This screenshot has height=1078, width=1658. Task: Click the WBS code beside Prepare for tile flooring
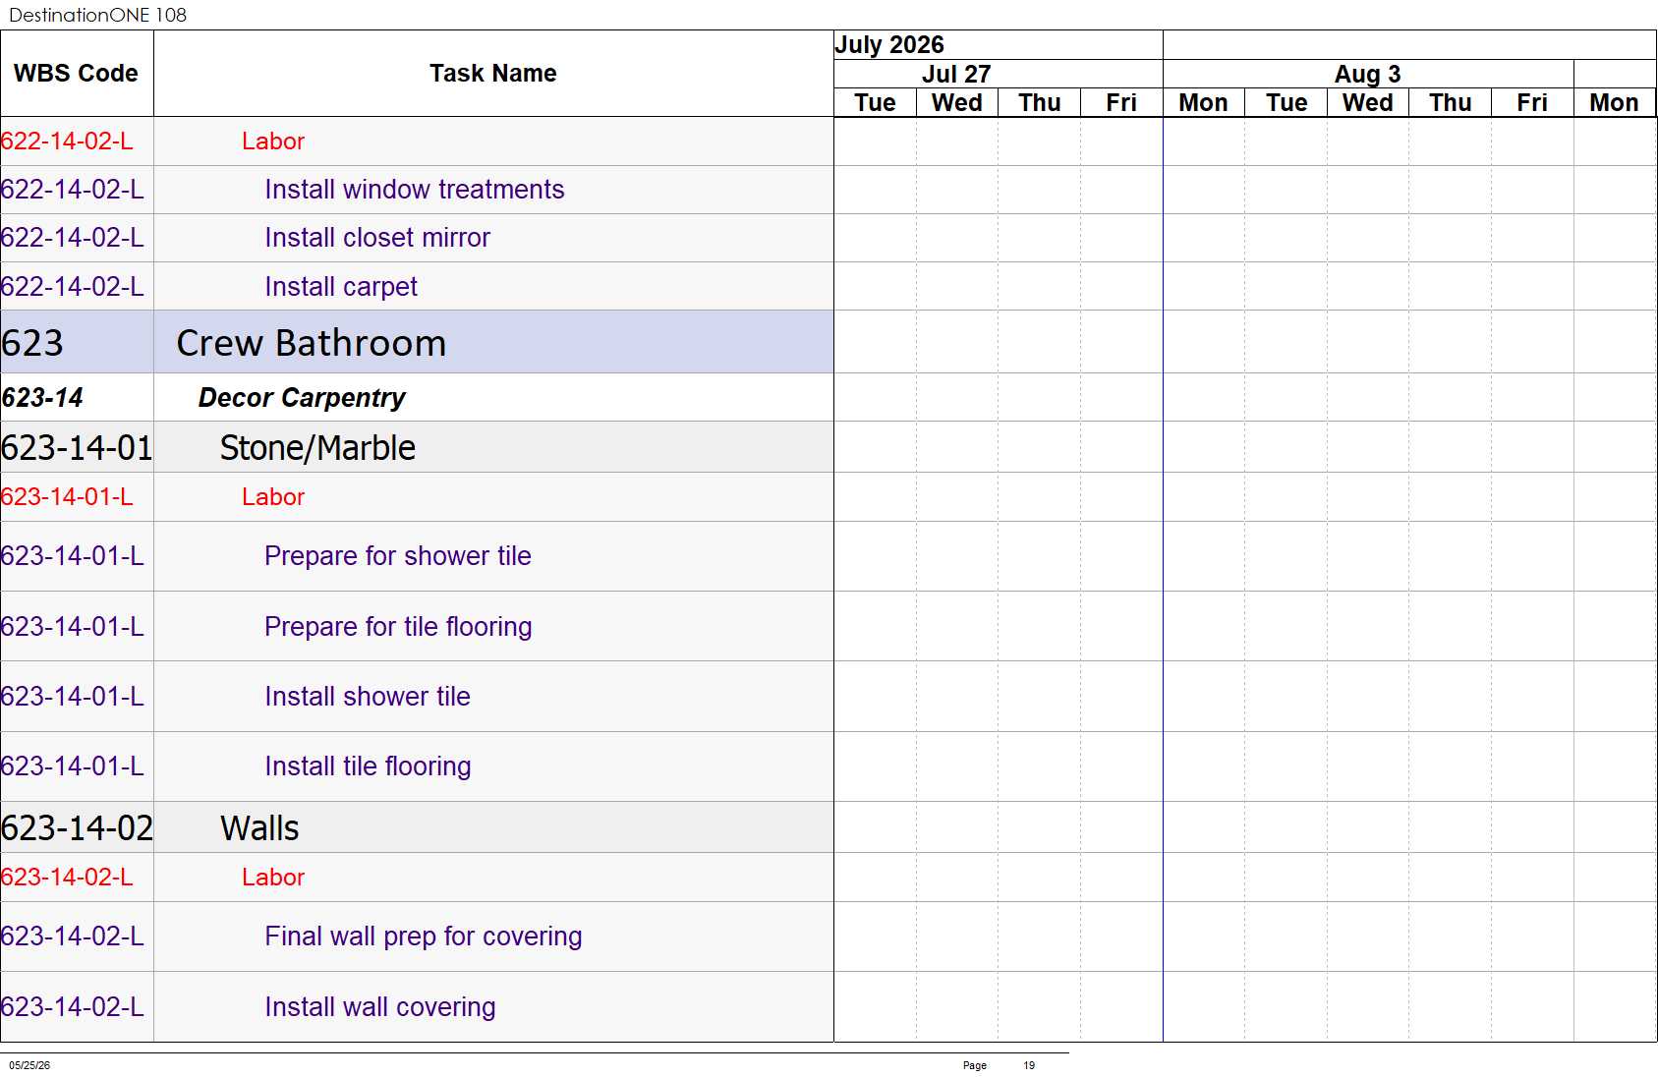tap(73, 627)
